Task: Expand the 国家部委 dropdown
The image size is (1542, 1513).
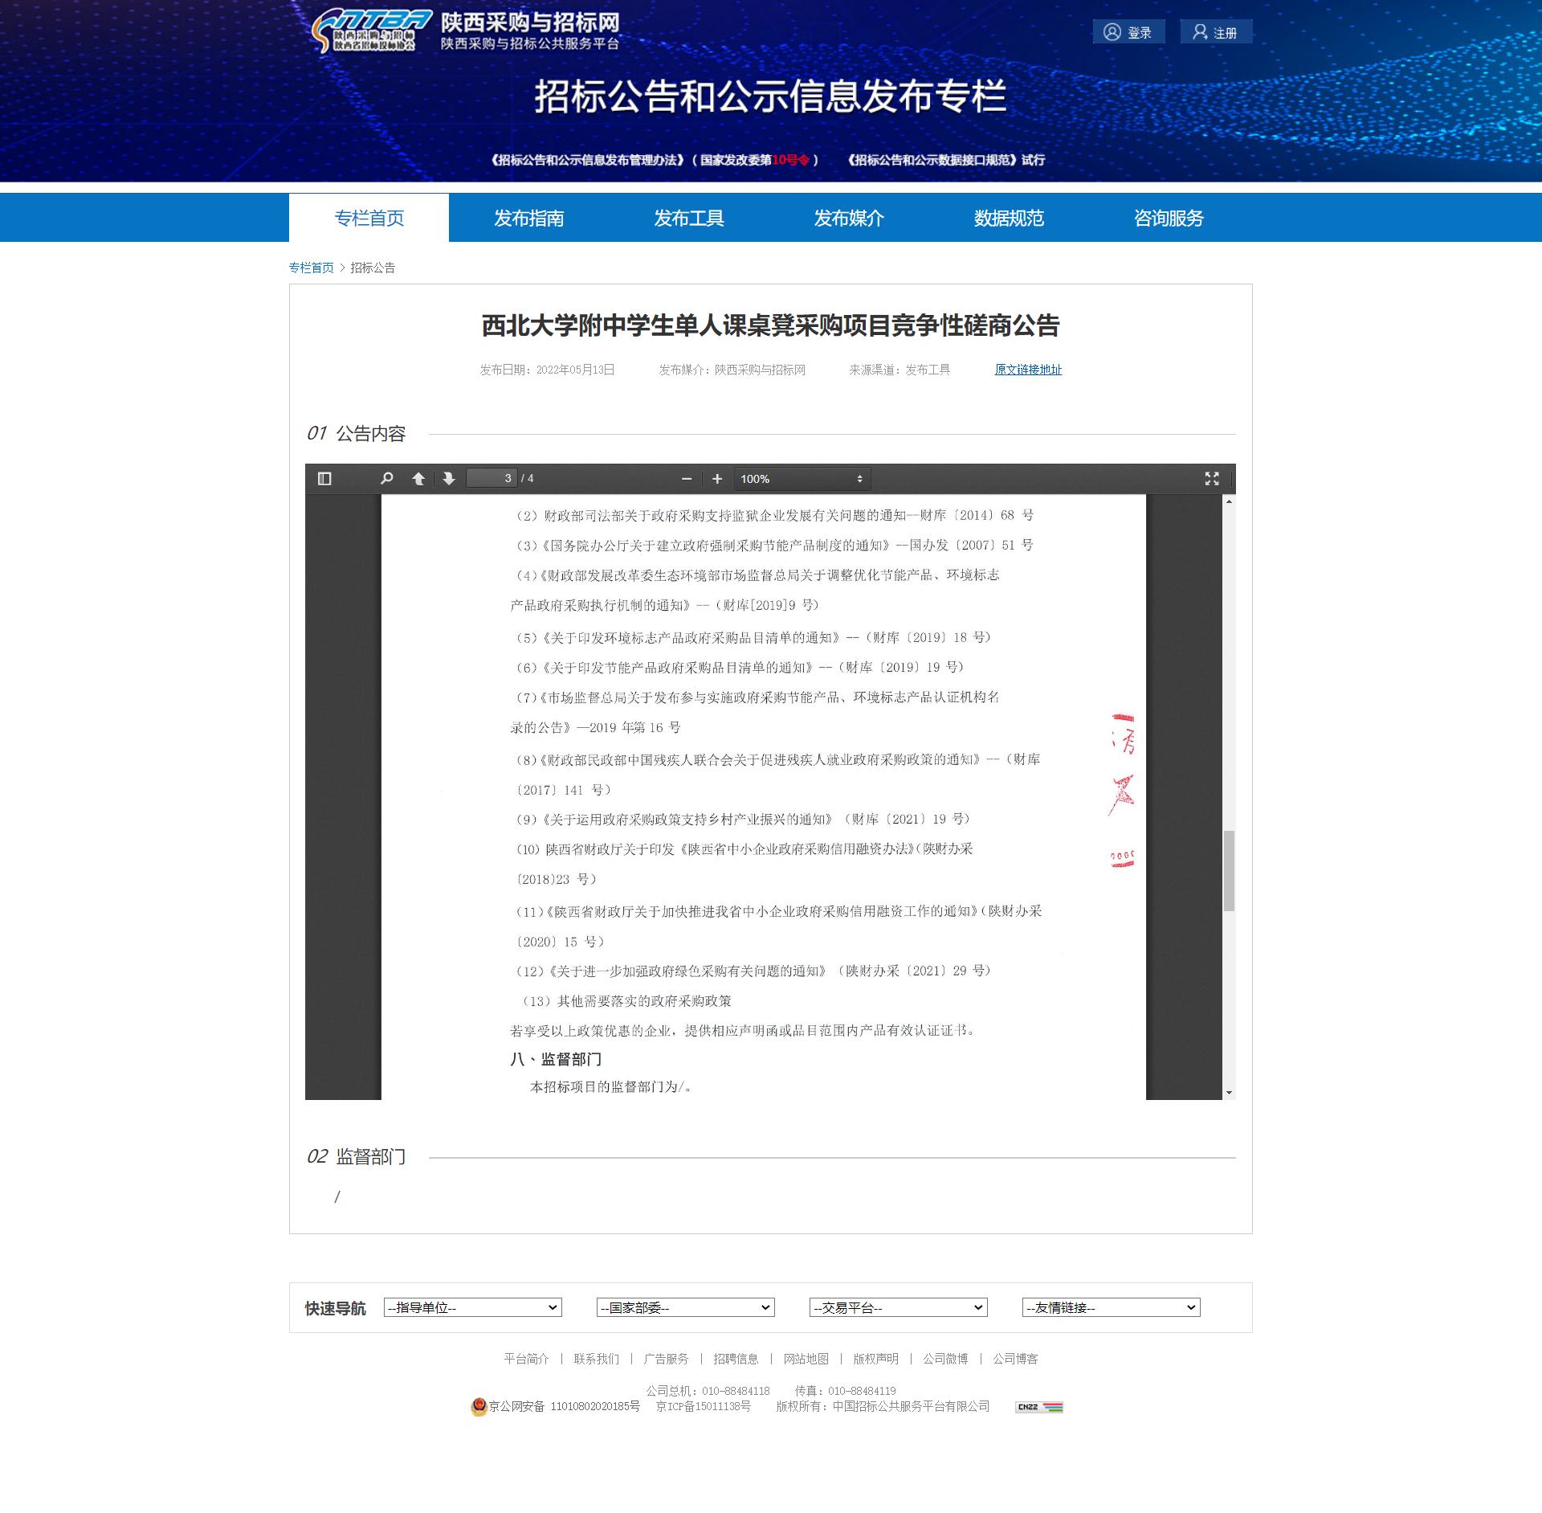Action: tap(685, 1307)
